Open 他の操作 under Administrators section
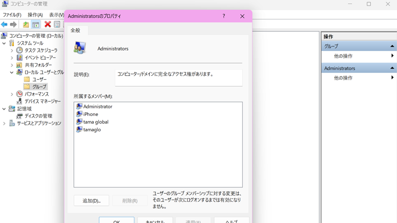 [343, 78]
